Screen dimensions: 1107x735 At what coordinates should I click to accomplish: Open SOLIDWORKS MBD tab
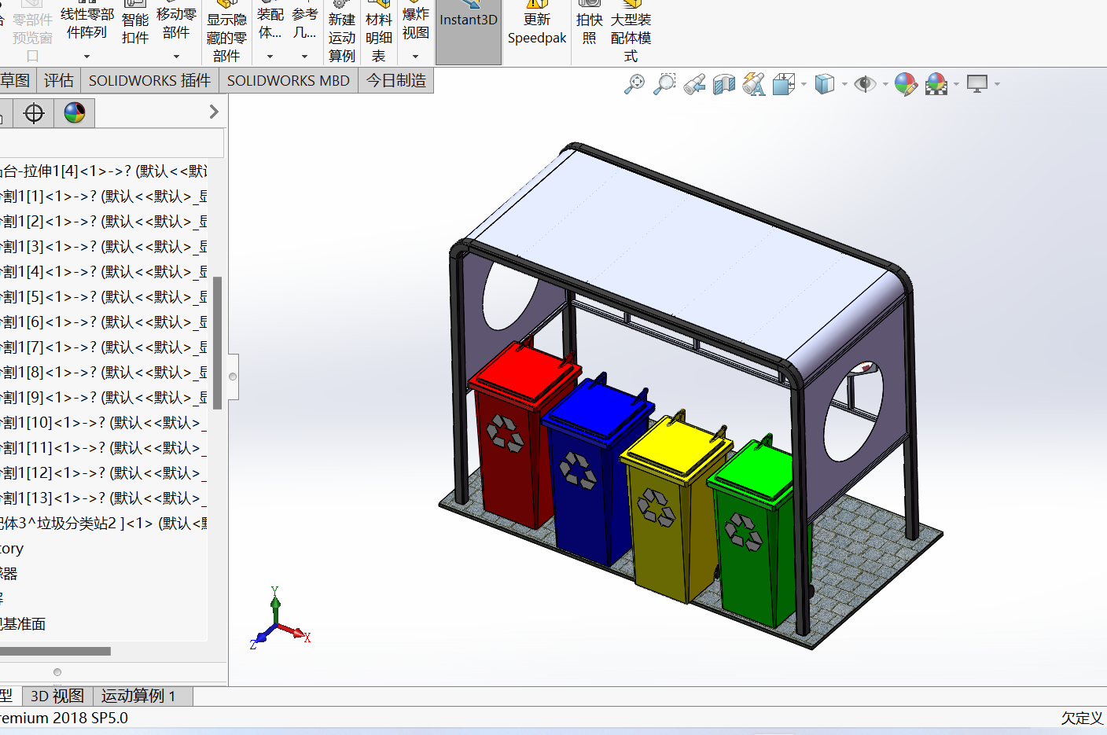click(x=288, y=80)
